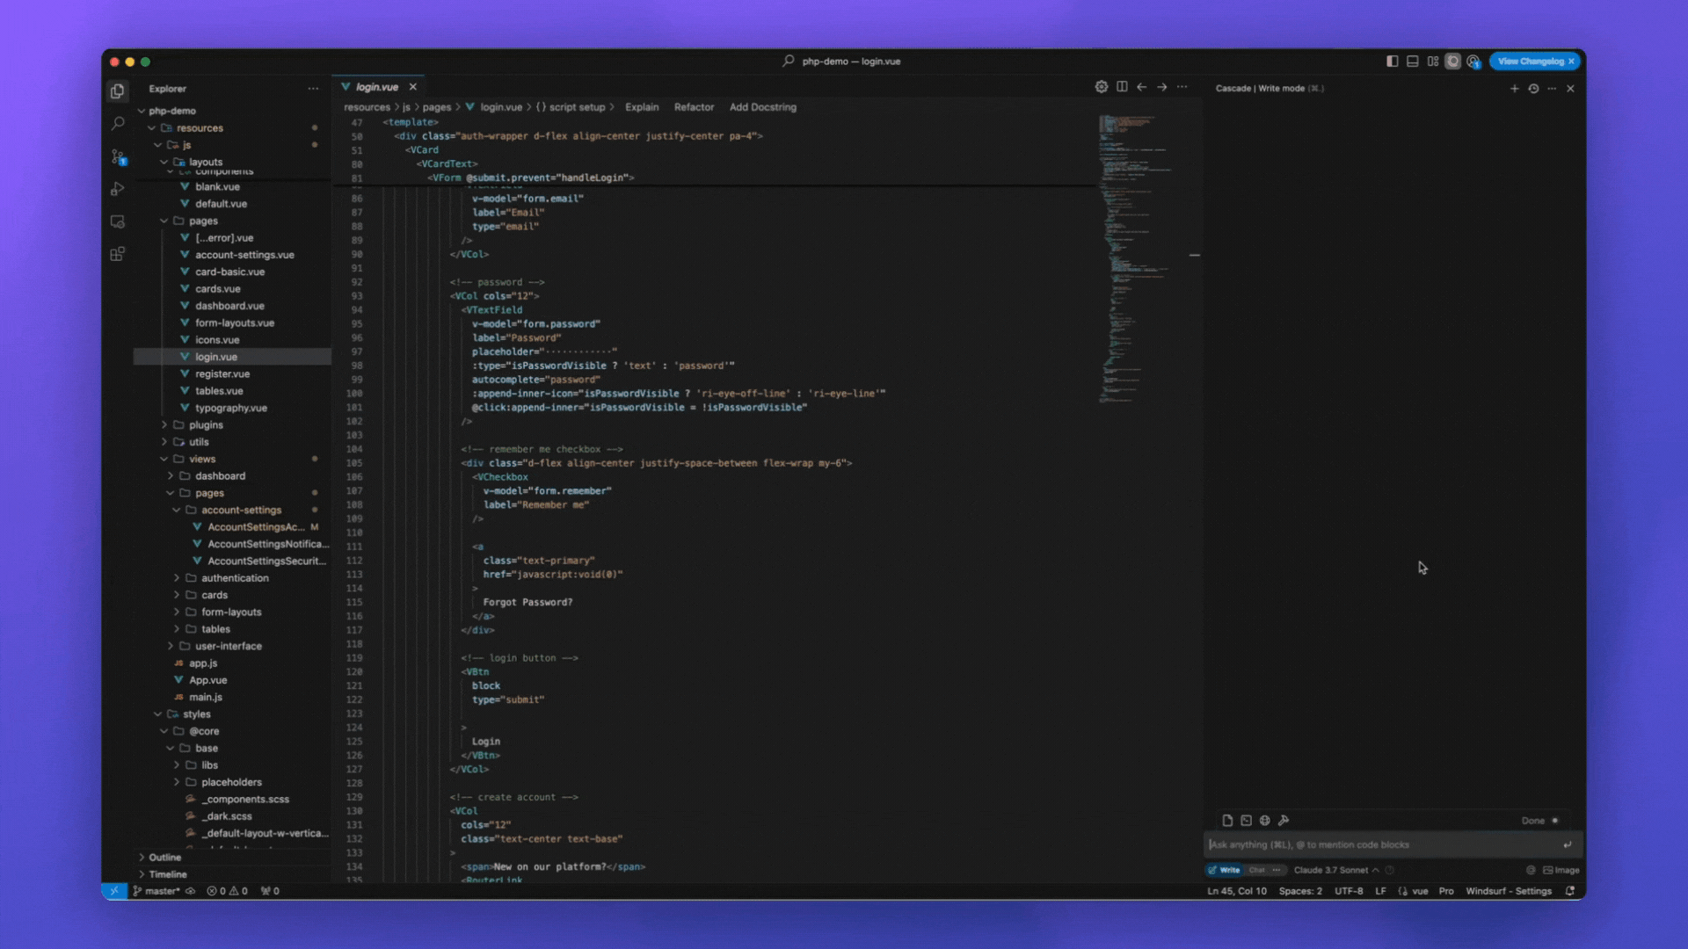Screen dimensions: 1688x949
Task: Select the login.vue editor tab
Action: (378, 87)
